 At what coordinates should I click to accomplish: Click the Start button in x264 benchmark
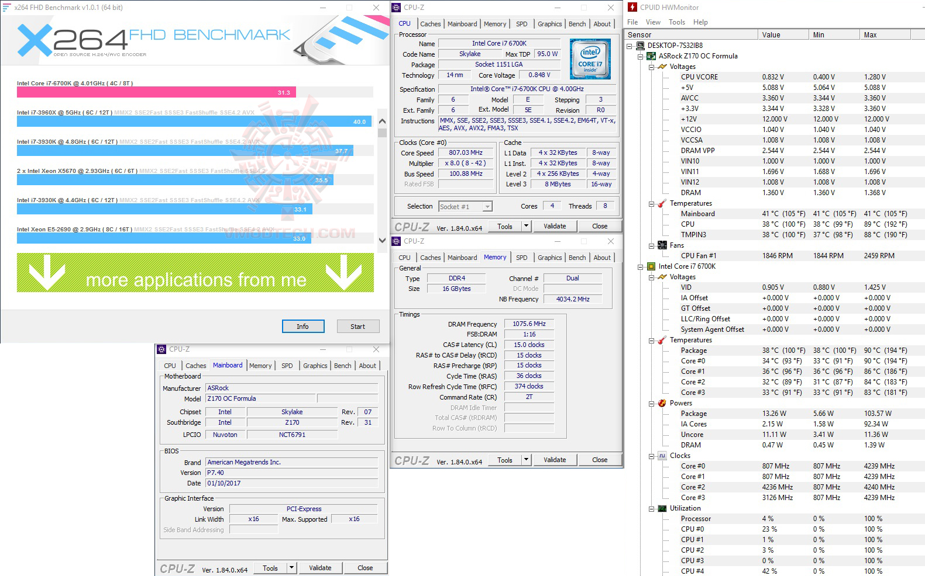coord(358,327)
